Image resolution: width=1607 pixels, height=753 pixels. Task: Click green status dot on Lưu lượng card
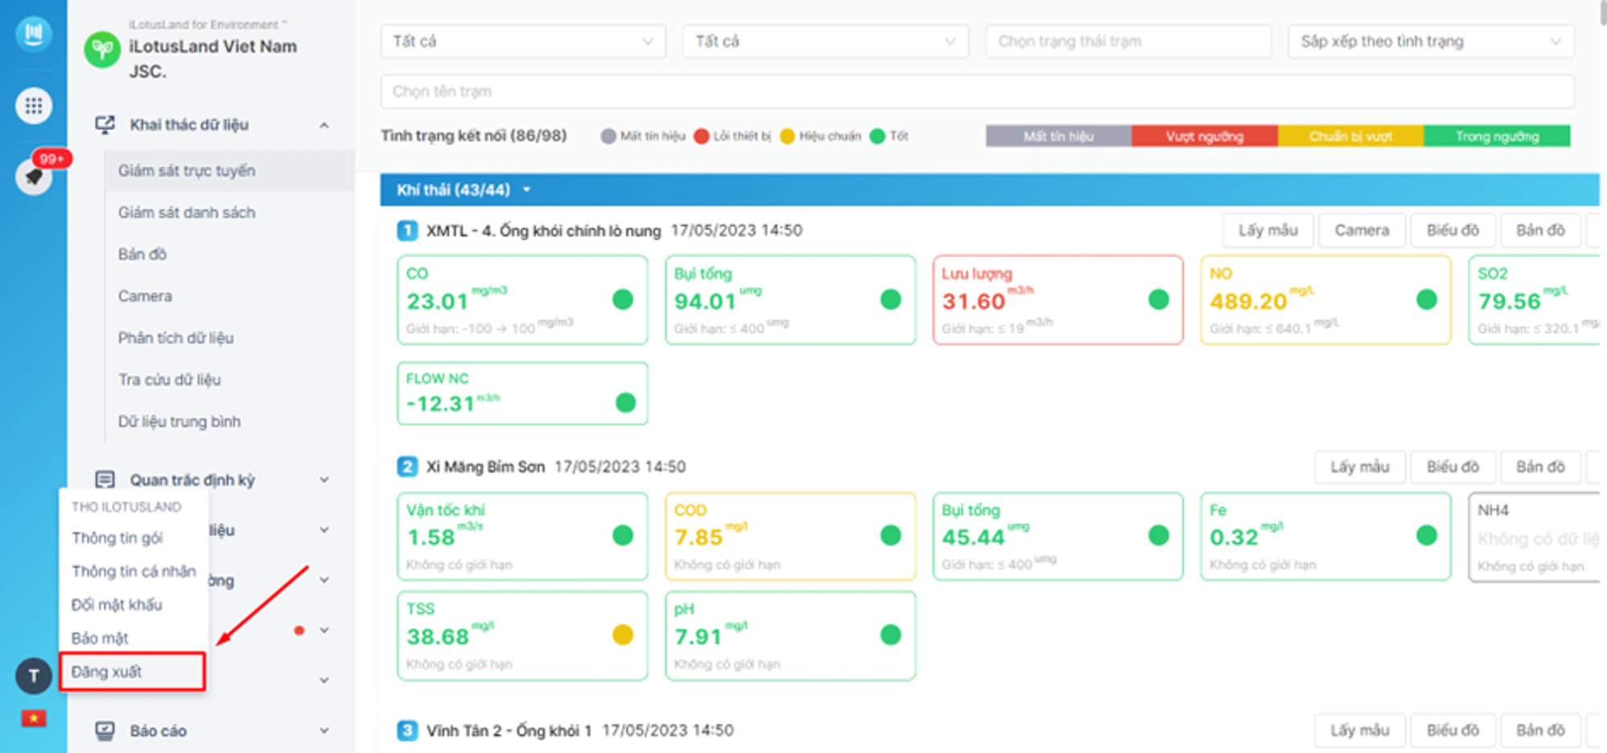coord(1159,299)
